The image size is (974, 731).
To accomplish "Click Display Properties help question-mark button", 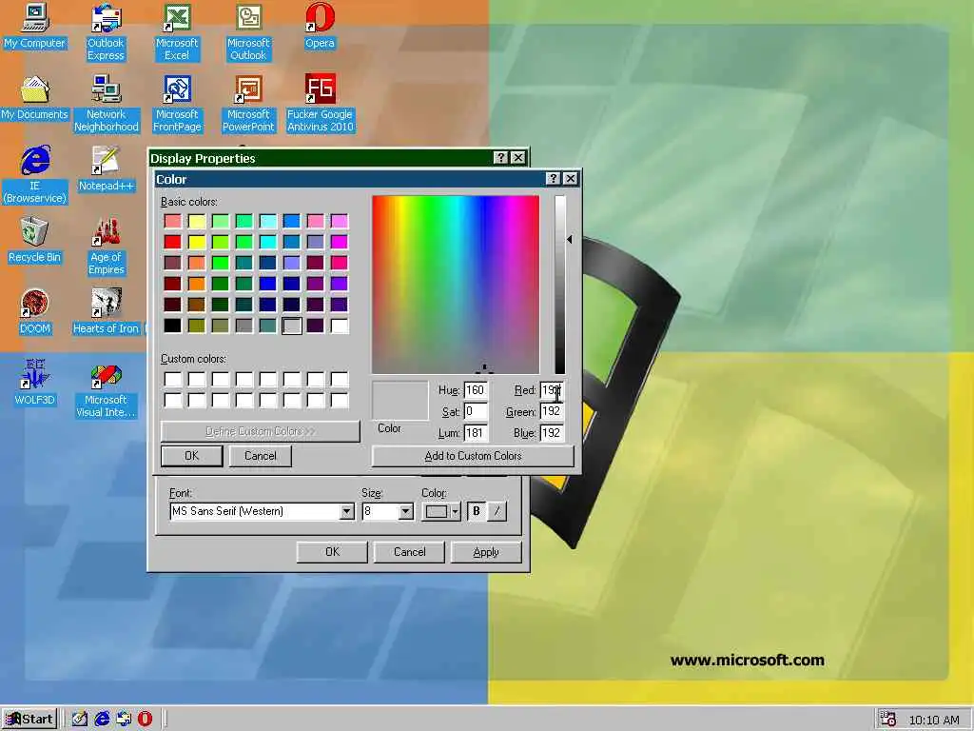I will tap(500, 158).
